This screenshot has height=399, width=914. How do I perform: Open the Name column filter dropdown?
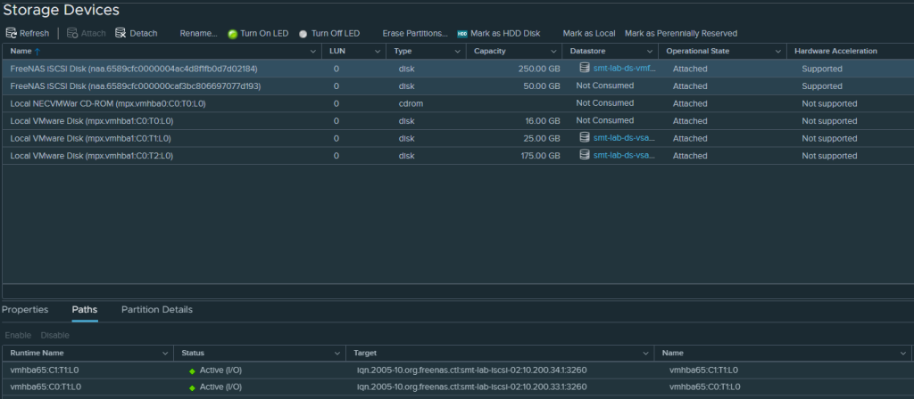point(312,52)
